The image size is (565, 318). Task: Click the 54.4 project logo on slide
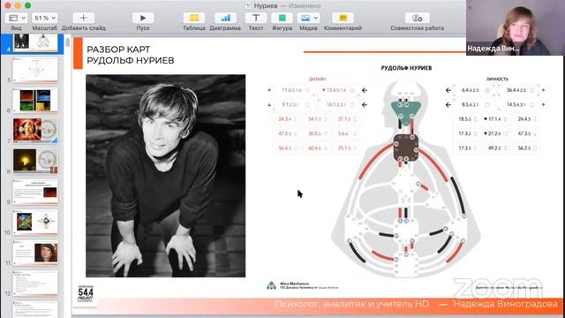pyautogui.click(x=86, y=294)
